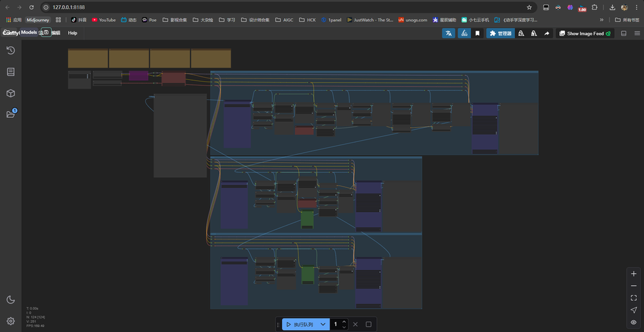Expand the hidden bookmarks overflow chevron

pos(601,19)
